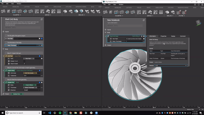Screen dimensions: 204x115
Task: Click the second Shelling icon in right window
Action: click(x=173, y=12)
